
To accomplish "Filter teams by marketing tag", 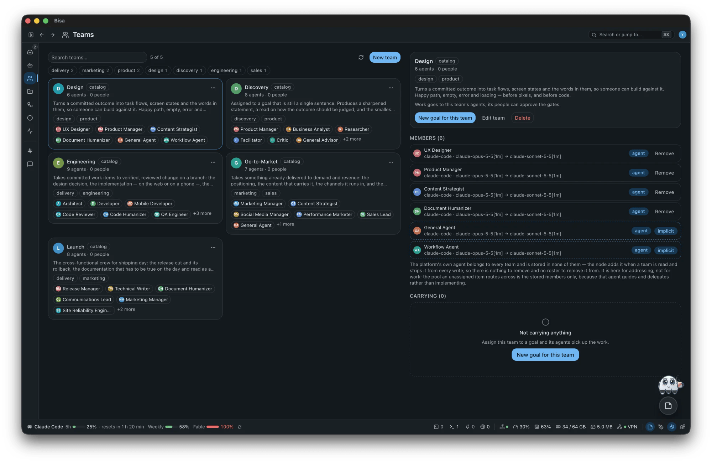I will (x=95, y=71).
